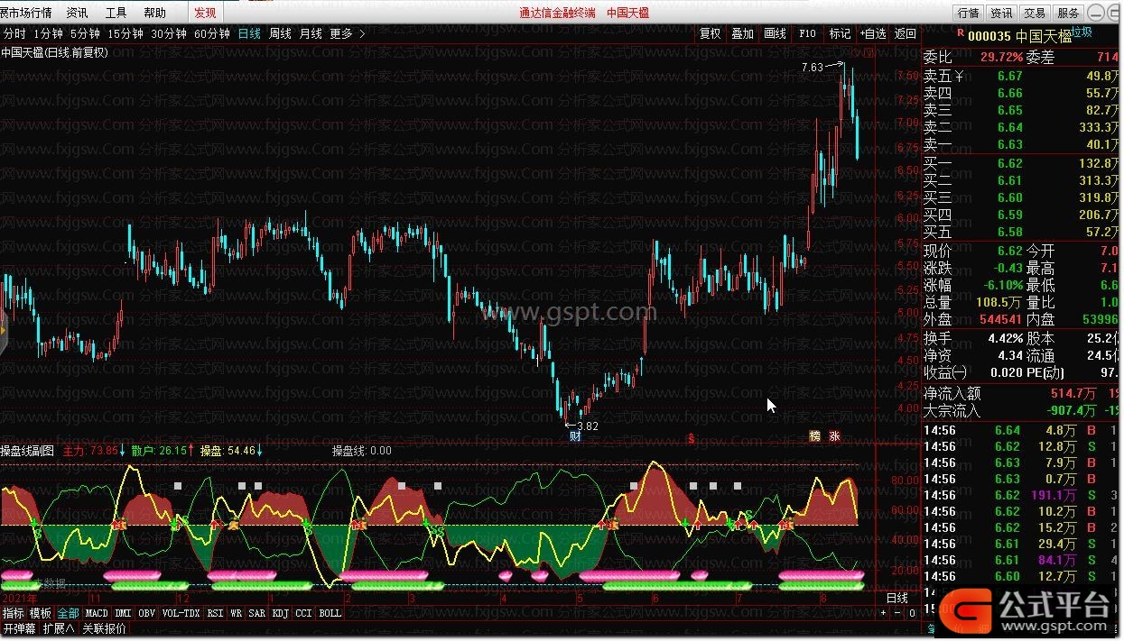The width and height of the screenshot is (1124, 641).
Task: Click the 涨 marker under the chart
Action: (x=835, y=436)
